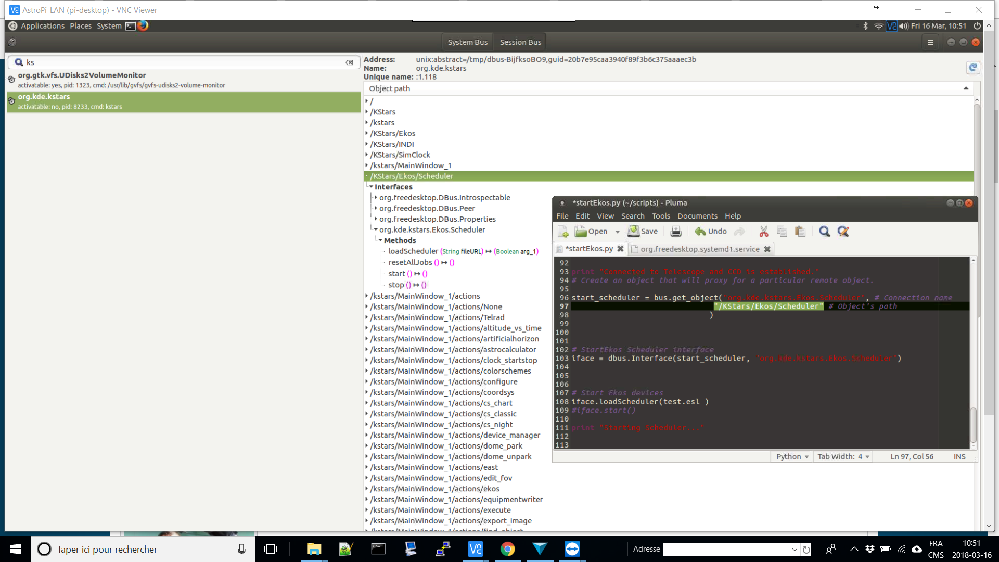999x562 pixels.
Task: Paste from clipboard in Pluma toolbar
Action: point(800,232)
